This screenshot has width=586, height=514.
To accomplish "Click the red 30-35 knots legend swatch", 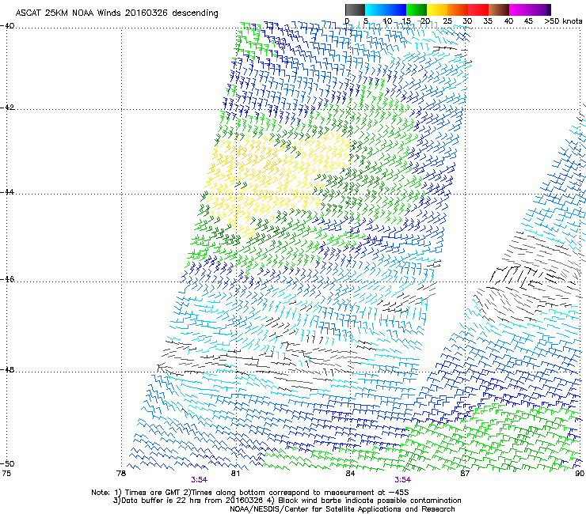I will (478, 9).
